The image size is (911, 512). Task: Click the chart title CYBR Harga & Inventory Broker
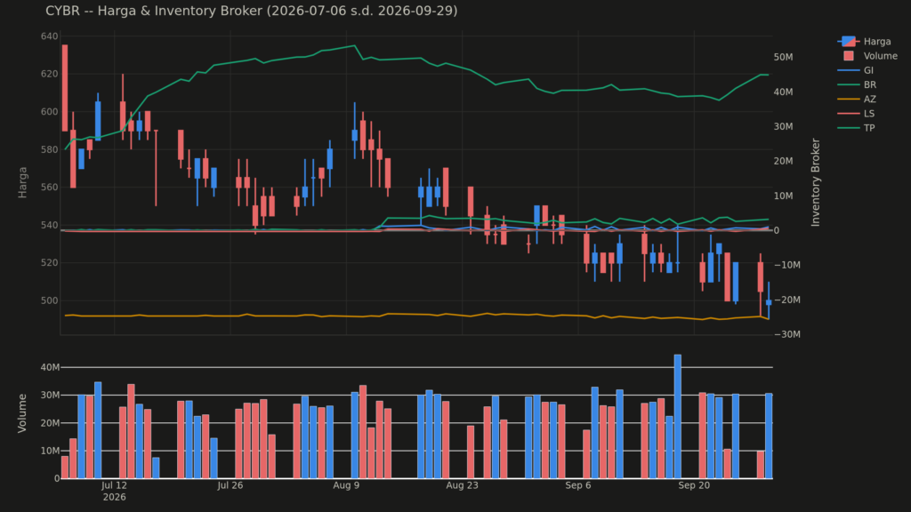(x=252, y=11)
